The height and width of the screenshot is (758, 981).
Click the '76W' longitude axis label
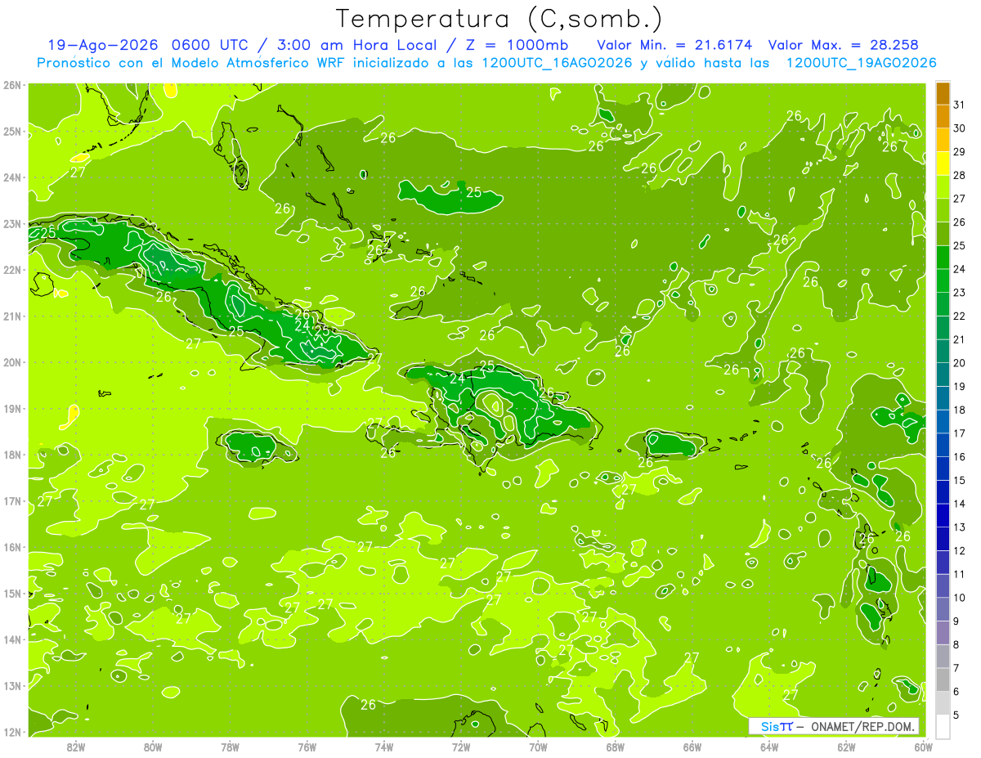(x=307, y=747)
